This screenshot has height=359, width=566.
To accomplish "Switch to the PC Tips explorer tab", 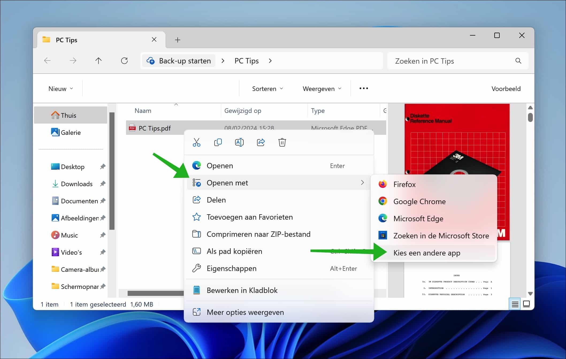I will 66,40.
